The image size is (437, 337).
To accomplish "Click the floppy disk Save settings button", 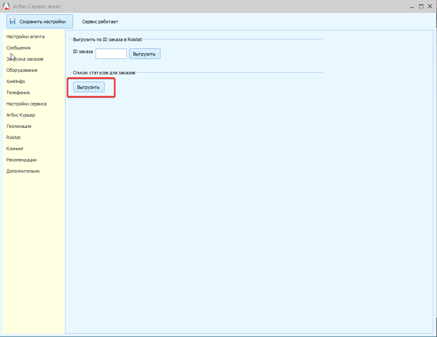I will click(39, 22).
